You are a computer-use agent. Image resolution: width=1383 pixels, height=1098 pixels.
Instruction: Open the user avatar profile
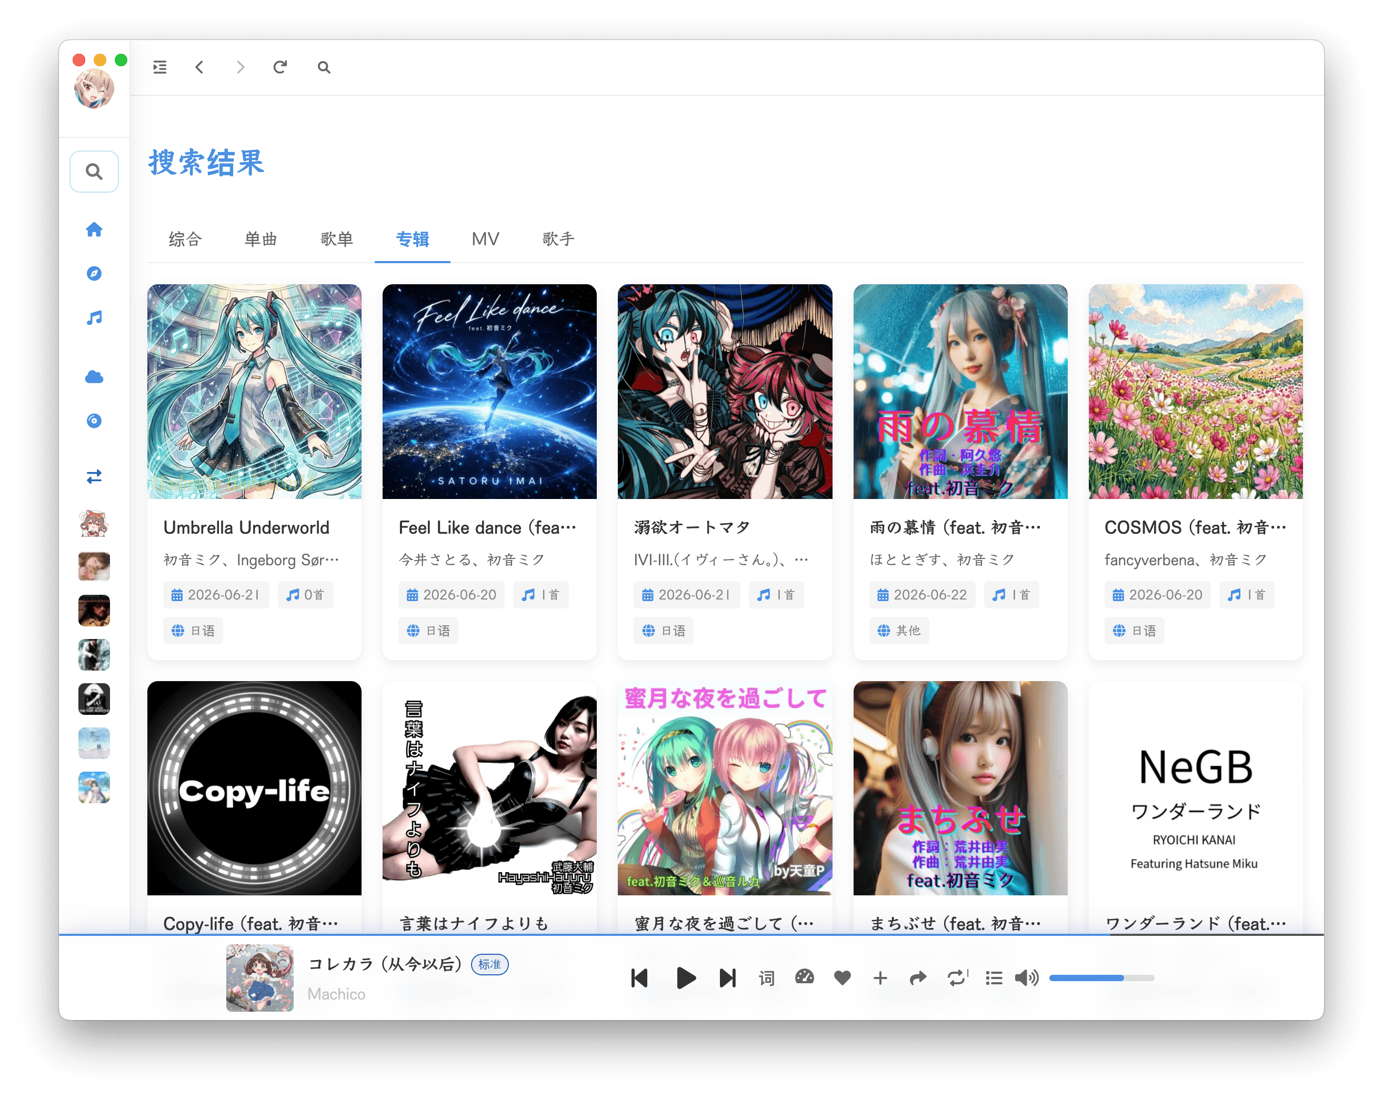click(94, 88)
